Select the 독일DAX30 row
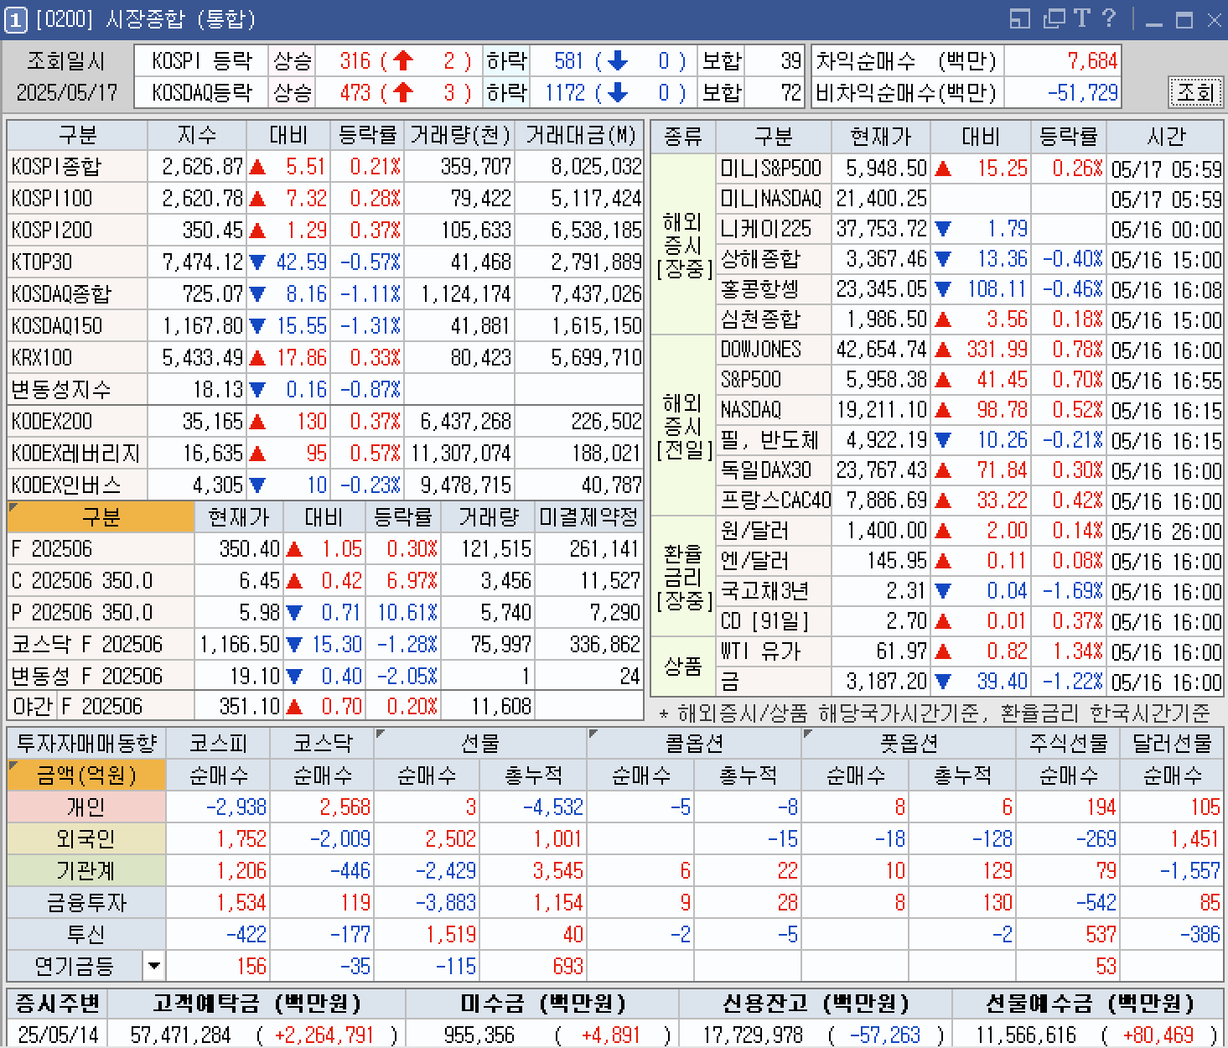The height and width of the screenshot is (1048, 1228). pos(970,470)
